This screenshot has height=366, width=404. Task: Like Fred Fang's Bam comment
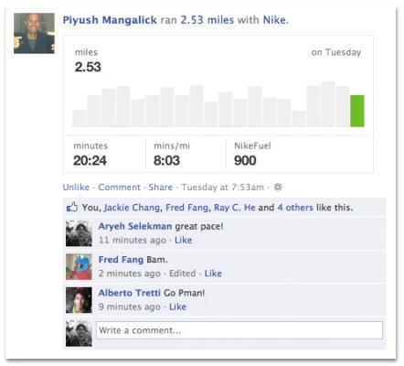(213, 274)
